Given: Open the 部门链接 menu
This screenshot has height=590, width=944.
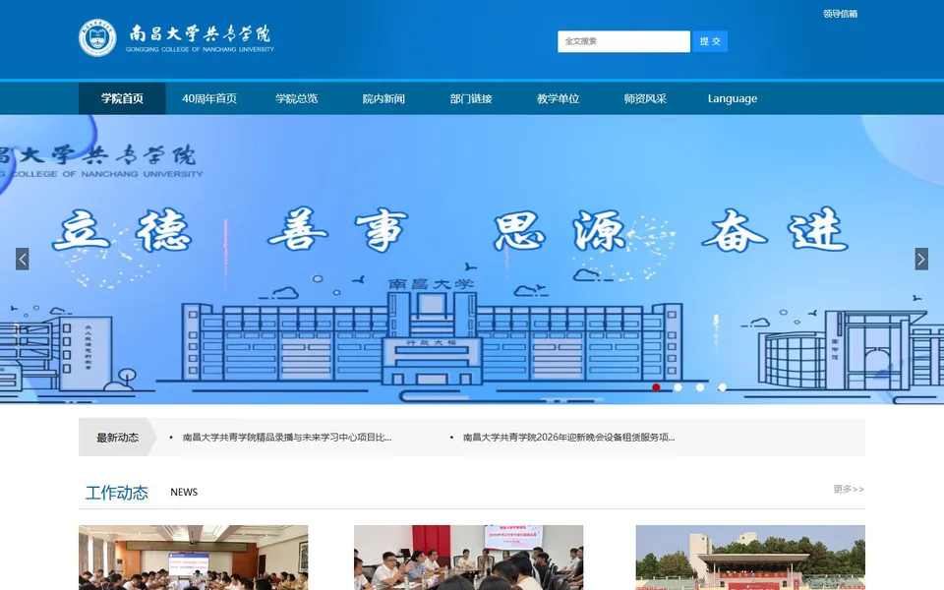Looking at the screenshot, I should click(471, 98).
